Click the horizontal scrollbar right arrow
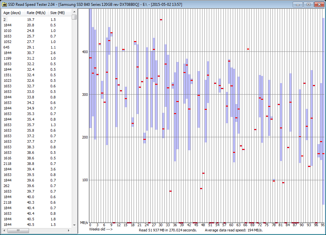This screenshot has width=326, height=235. coord(69,231)
